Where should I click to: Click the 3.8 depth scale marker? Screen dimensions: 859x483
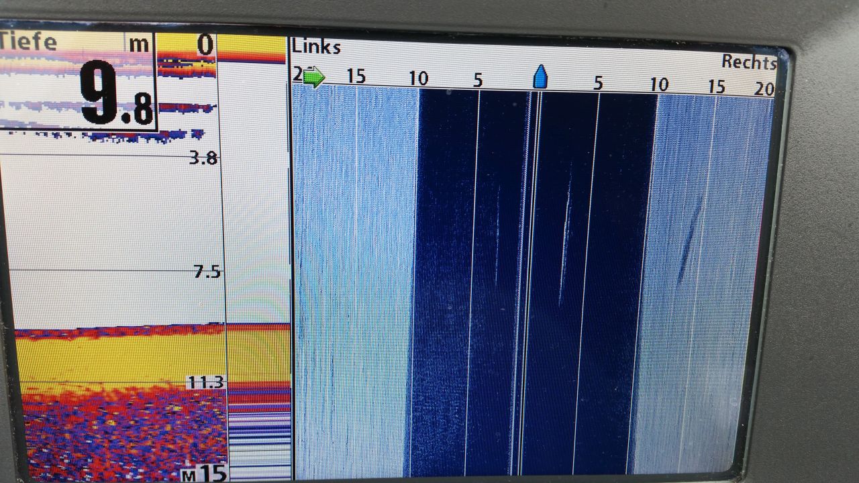tap(204, 158)
